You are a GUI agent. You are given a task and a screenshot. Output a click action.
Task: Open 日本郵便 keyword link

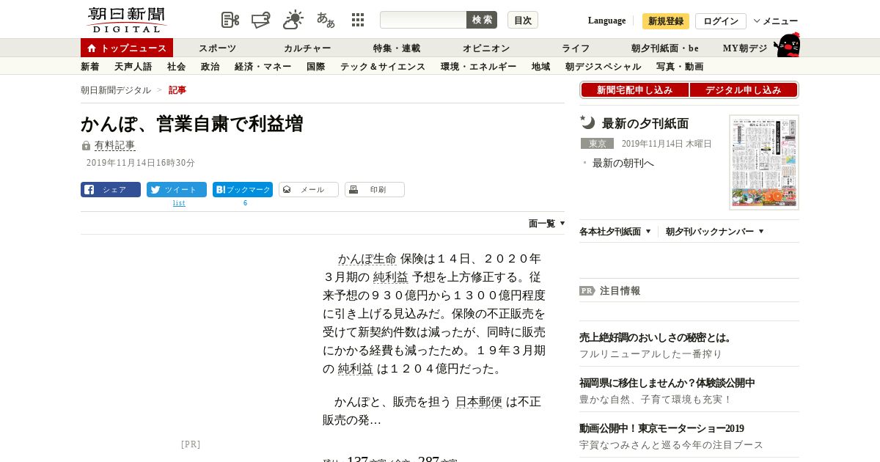[479, 402]
